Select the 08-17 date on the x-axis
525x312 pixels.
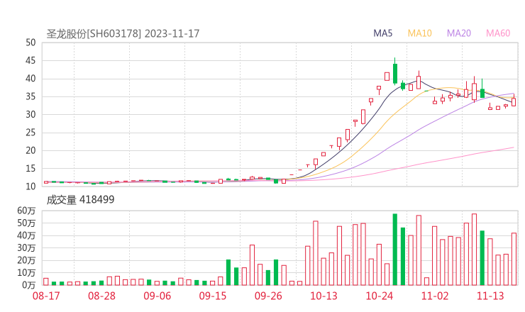pyautogui.click(x=46, y=296)
